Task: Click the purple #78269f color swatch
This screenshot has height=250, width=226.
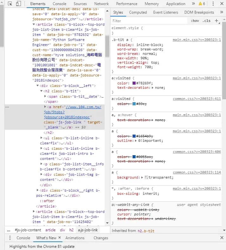Action: 134,83
